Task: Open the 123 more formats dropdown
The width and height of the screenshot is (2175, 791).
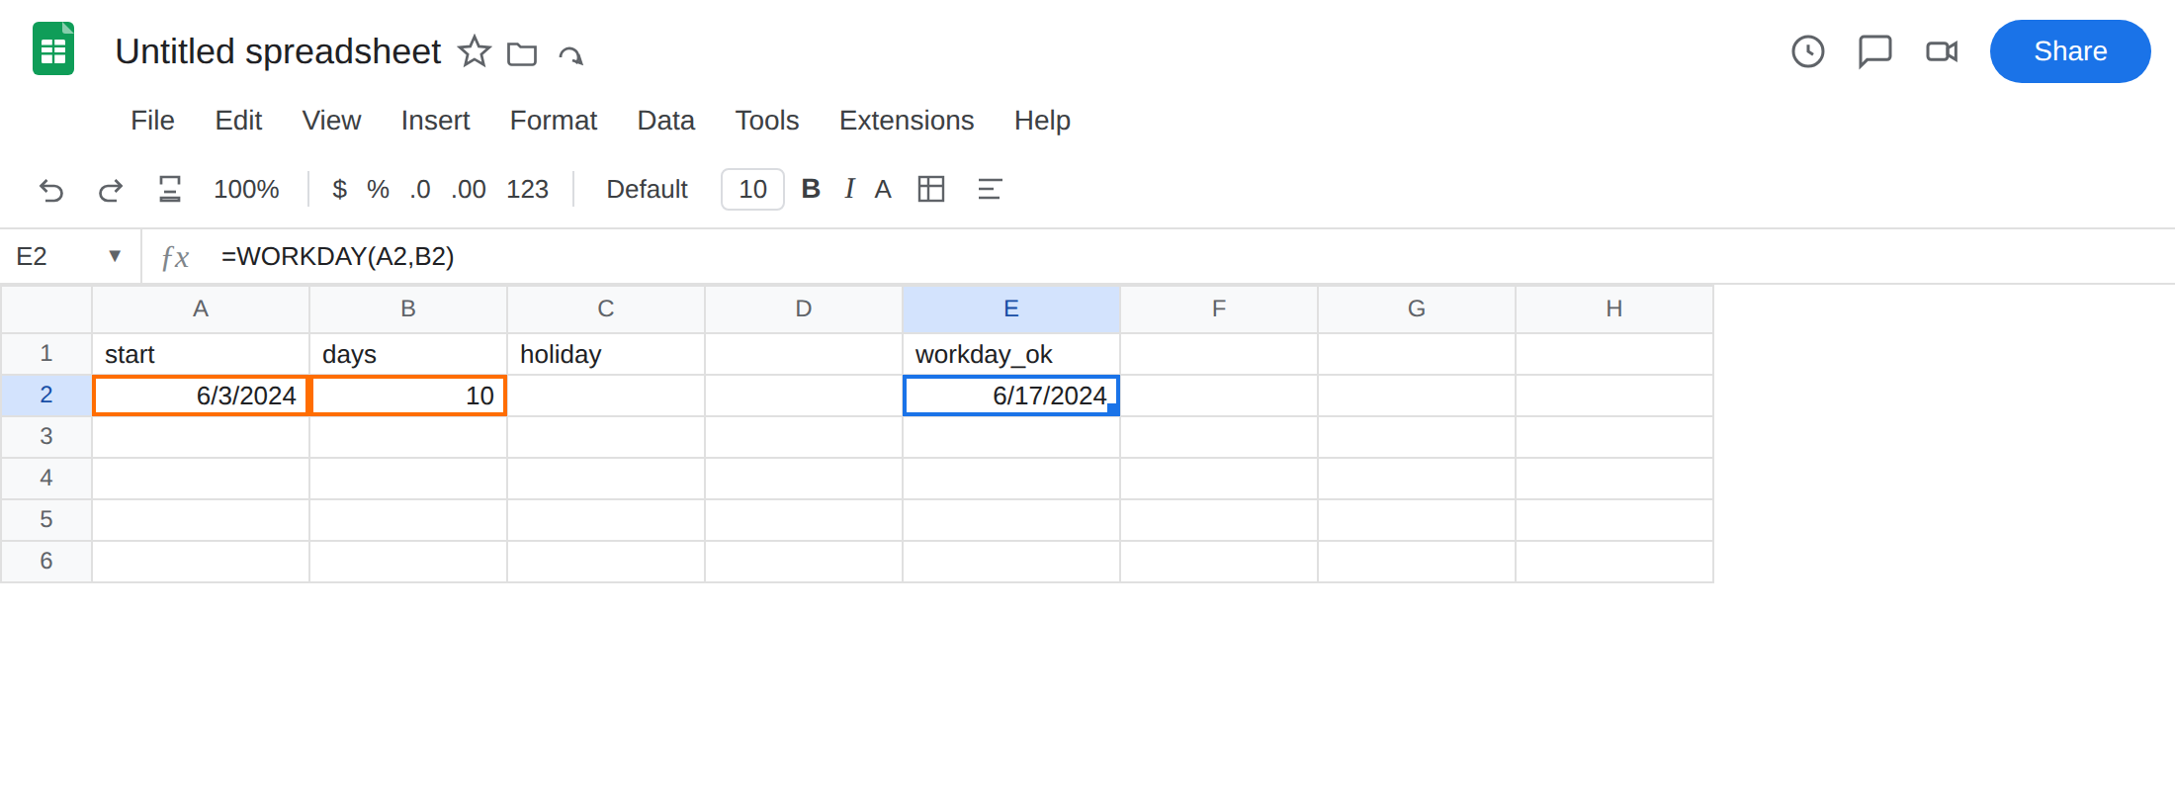Action: point(527,189)
